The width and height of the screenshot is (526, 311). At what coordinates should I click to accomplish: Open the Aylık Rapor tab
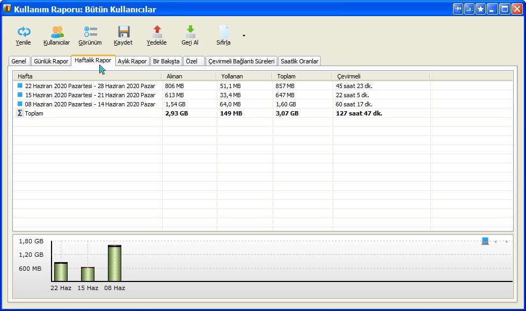point(132,61)
